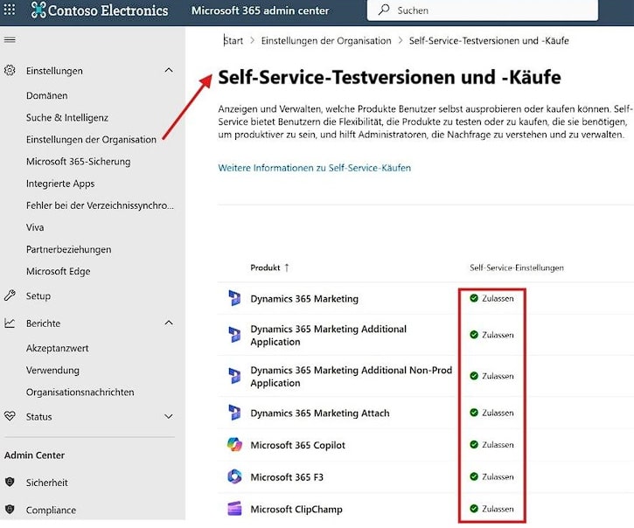Go to Start breadcrumb

point(233,40)
